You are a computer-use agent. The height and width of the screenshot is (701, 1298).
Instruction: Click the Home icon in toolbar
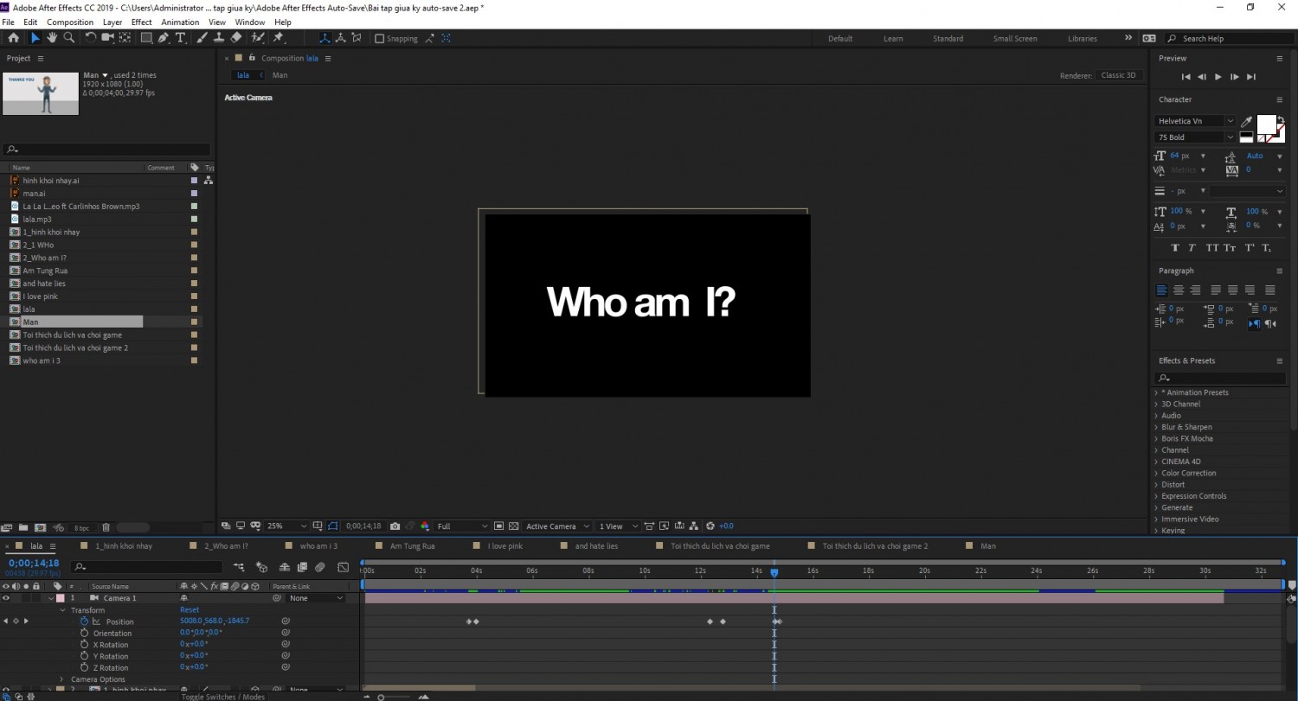point(13,38)
